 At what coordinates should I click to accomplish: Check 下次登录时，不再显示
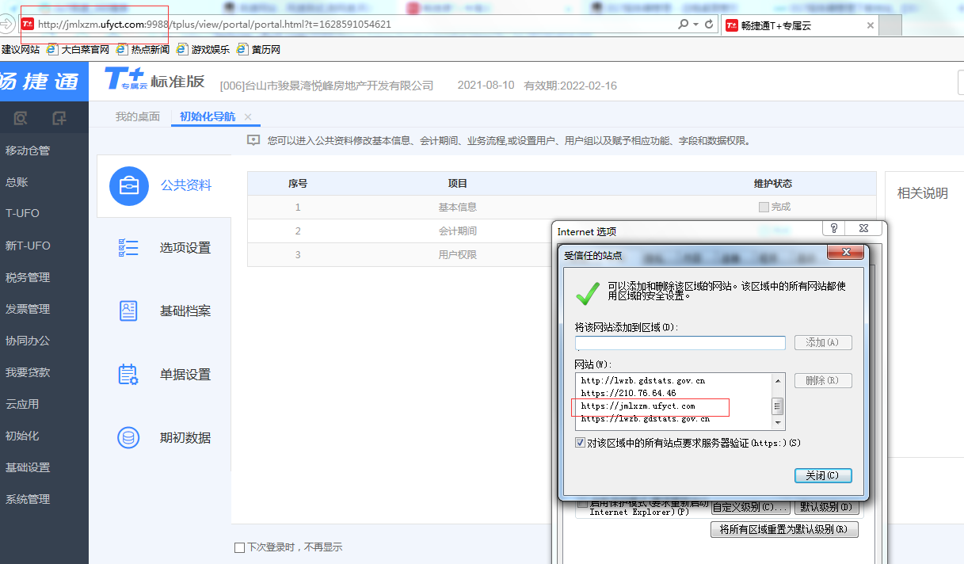click(x=240, y=547)
